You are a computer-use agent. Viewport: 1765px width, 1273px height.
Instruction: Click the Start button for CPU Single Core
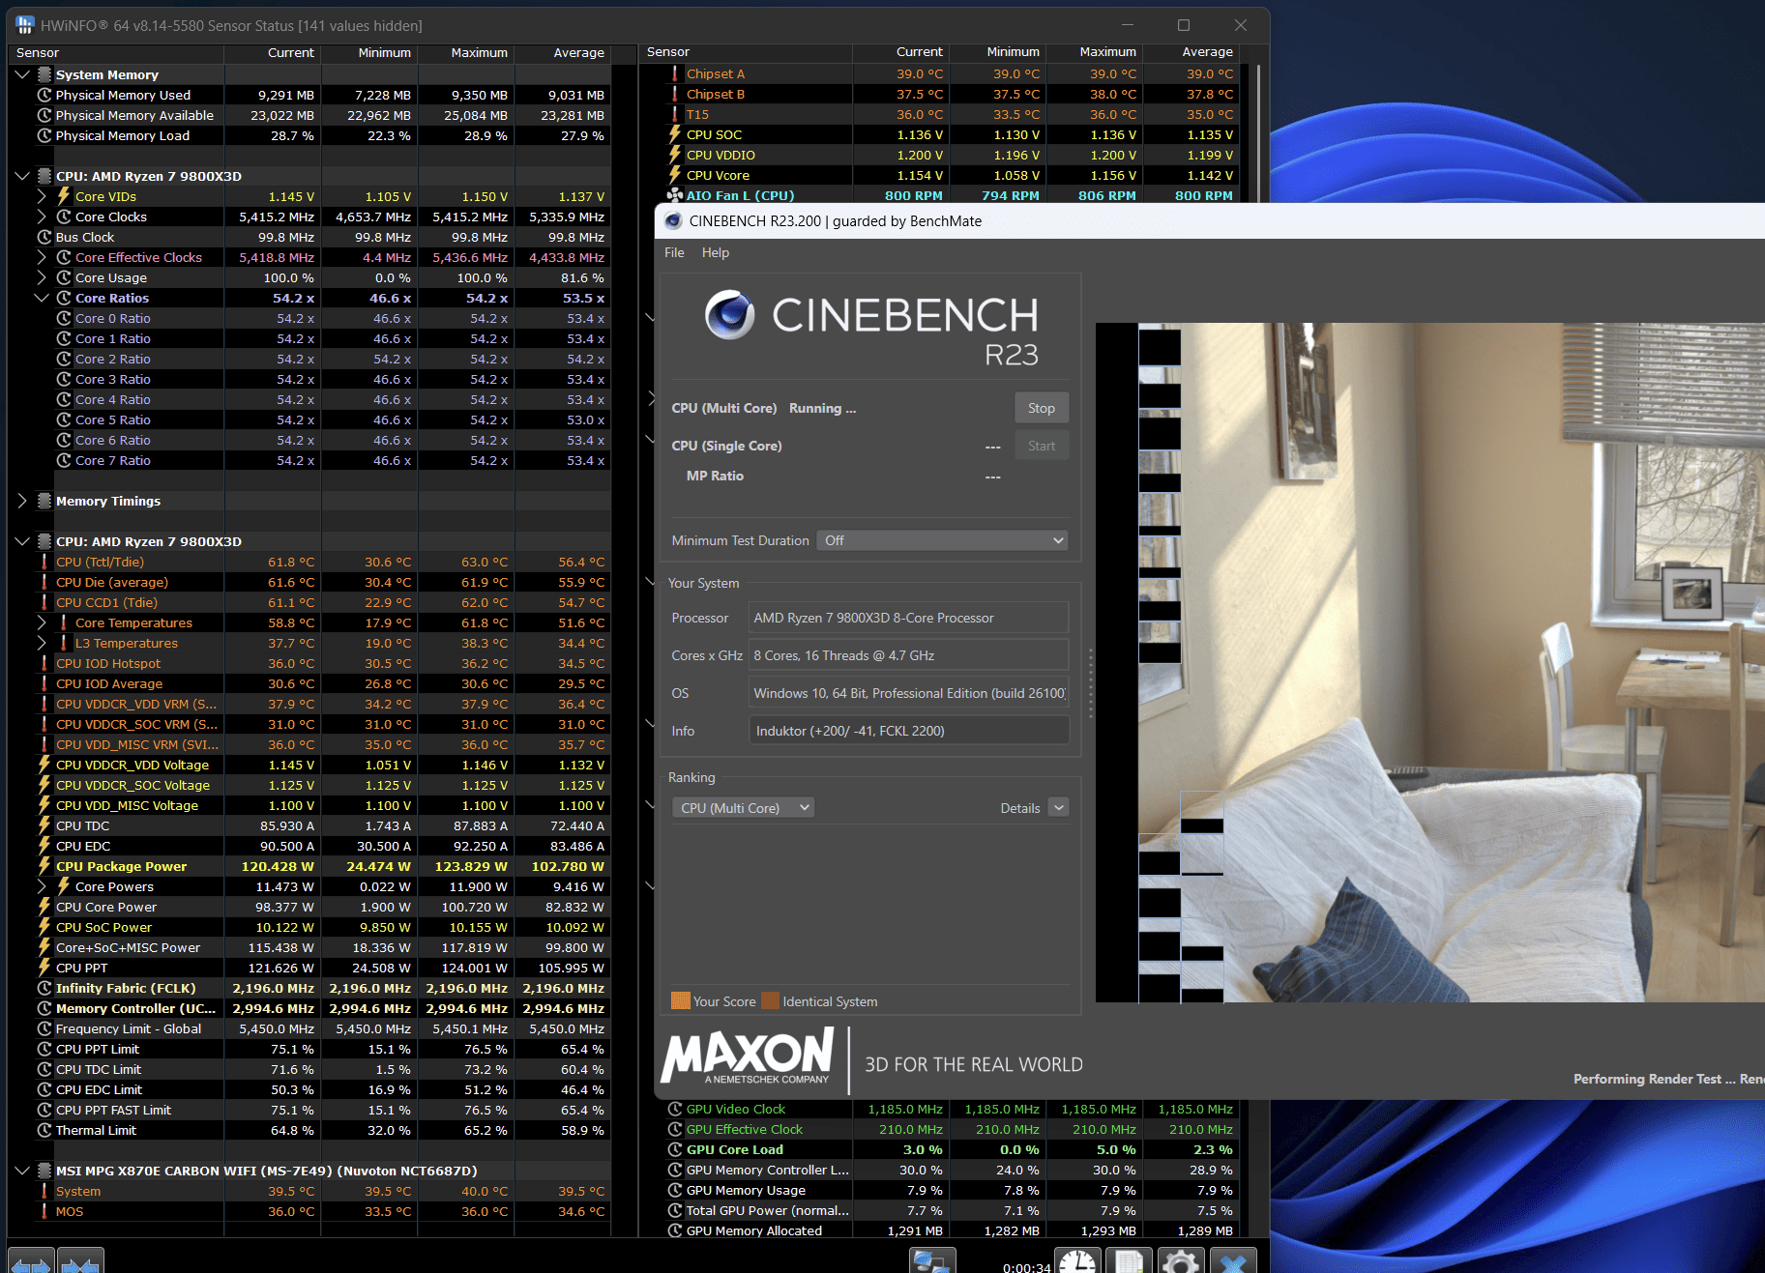(1042, 446)
